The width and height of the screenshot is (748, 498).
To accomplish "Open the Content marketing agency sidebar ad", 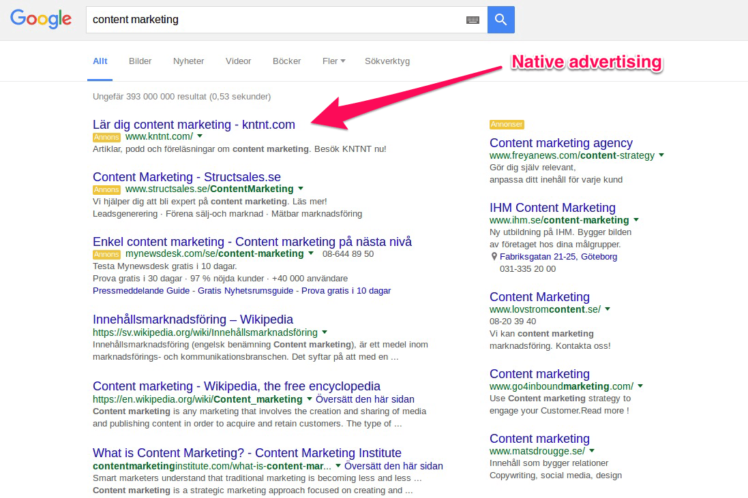I will coord(561,143).
